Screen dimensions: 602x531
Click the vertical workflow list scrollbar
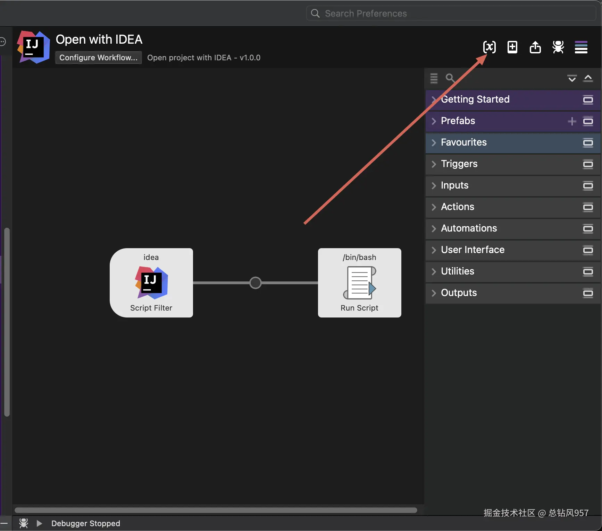(x=7, y=322)
